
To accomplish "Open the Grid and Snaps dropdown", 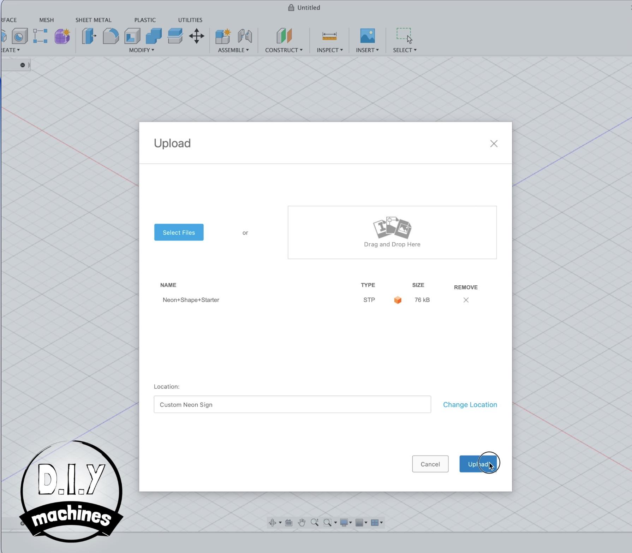I will coord(361,522).
